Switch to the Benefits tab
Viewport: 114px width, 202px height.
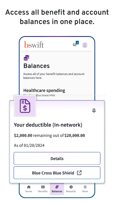(43, 189)
